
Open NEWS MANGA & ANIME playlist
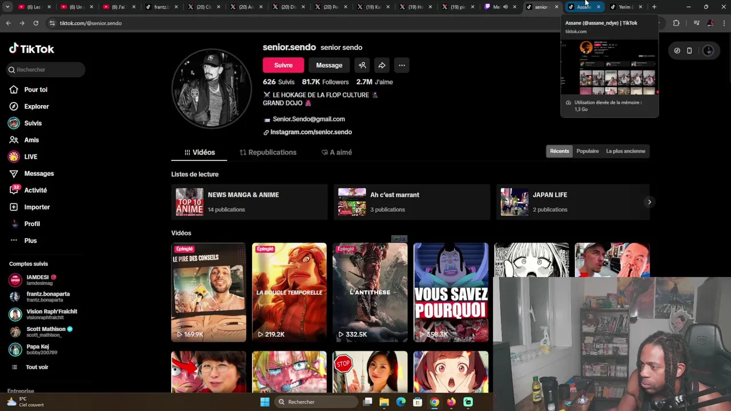click(x=250, y=202)
